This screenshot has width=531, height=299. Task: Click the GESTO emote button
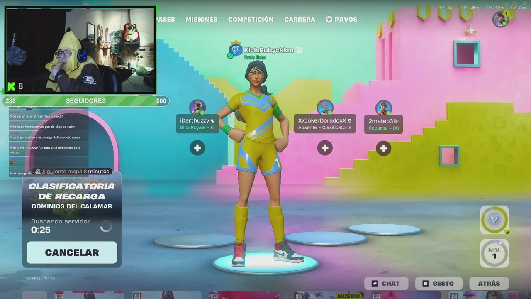pos(438,284)
